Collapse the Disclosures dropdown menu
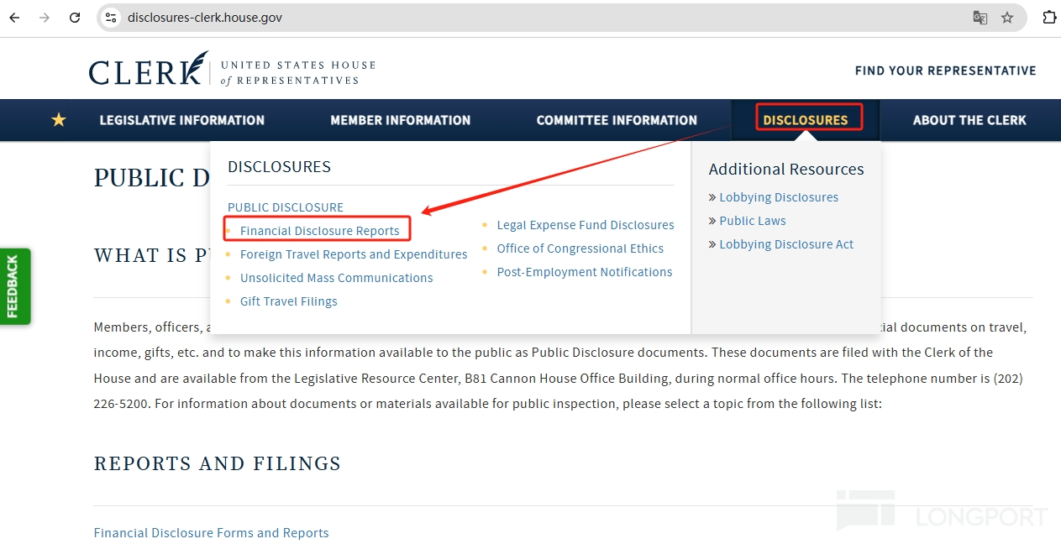The image size is (1061, 544). click(806, 120)
